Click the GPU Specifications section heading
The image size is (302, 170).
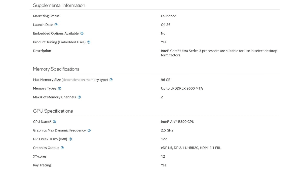[x=53, y=111]
